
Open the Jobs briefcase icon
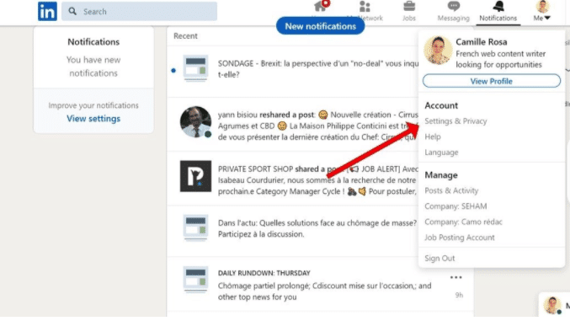(409, 7)
